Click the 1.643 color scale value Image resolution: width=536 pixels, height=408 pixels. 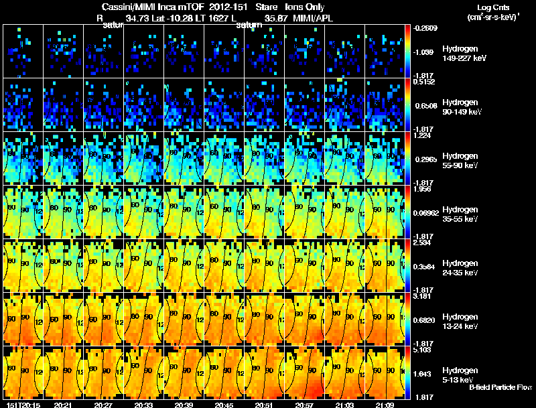422,374
